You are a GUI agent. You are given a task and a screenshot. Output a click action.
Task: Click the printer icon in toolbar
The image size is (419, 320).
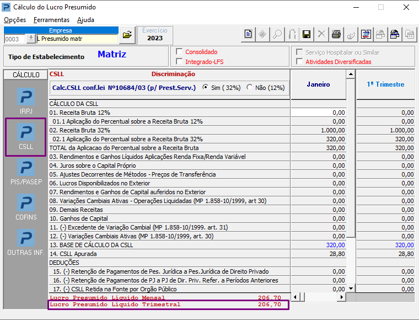(x=336, y=35)
